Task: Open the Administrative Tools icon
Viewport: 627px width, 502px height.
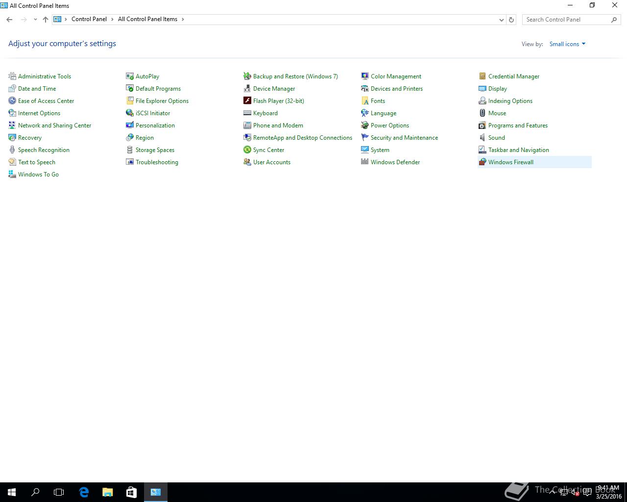Action: (12, 76)
